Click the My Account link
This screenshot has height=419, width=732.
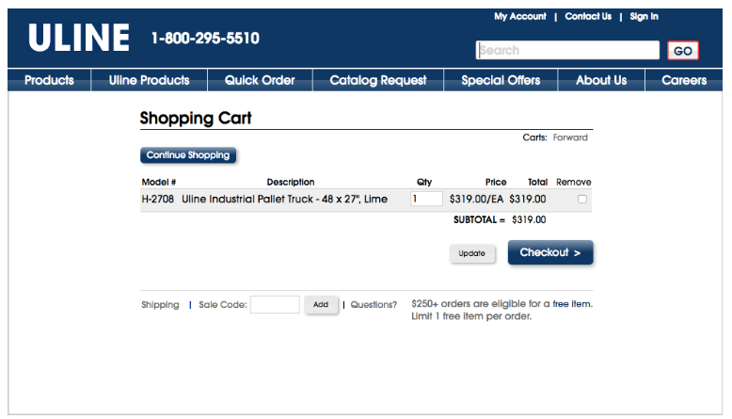point(520,17)
